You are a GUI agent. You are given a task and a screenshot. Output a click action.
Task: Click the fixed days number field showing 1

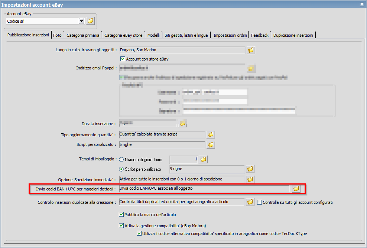coord(184,160)
